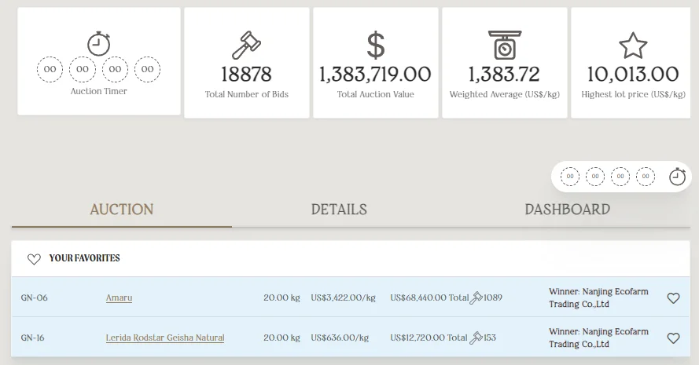Click the US$68,440.00 Total amount
This screenshot has width=699, height=365.
tap(429, 297)
